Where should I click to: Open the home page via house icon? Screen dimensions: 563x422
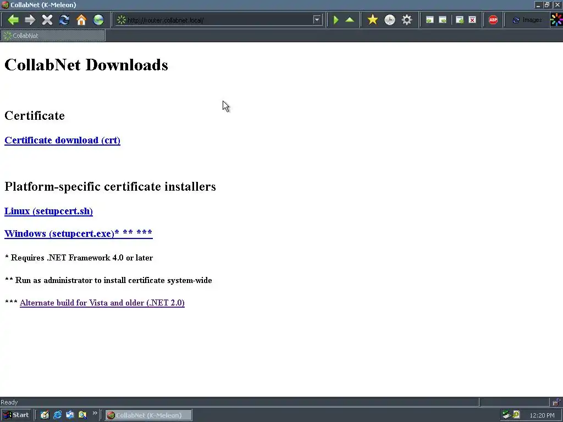[x=81, y=20]
